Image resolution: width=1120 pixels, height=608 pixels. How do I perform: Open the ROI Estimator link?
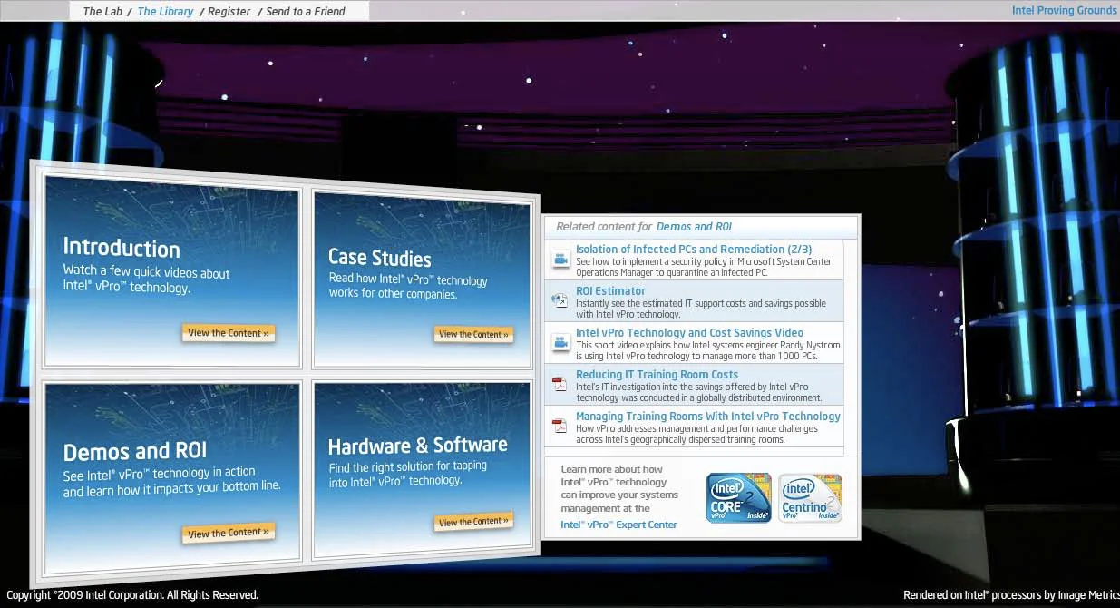point(610,291)
